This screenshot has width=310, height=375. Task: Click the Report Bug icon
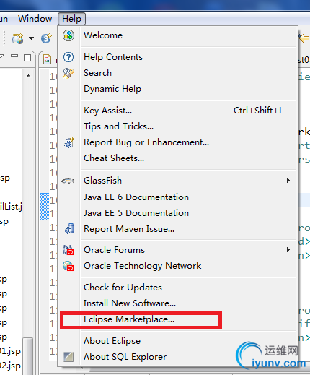[x=69, y=142]
